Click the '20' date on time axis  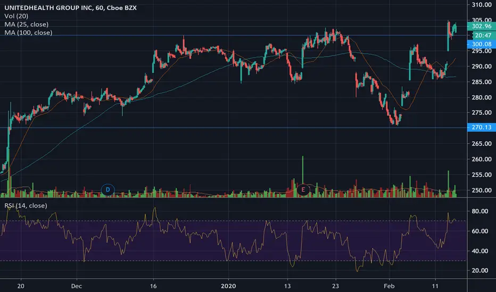21,286
